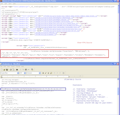Open the Courier New font dropdown
Viewport: 120px width, 115px height.
[18, 73]
